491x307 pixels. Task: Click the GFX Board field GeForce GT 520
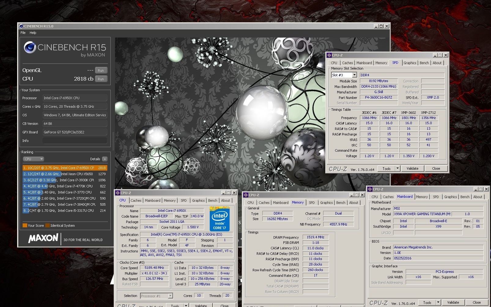75,132
